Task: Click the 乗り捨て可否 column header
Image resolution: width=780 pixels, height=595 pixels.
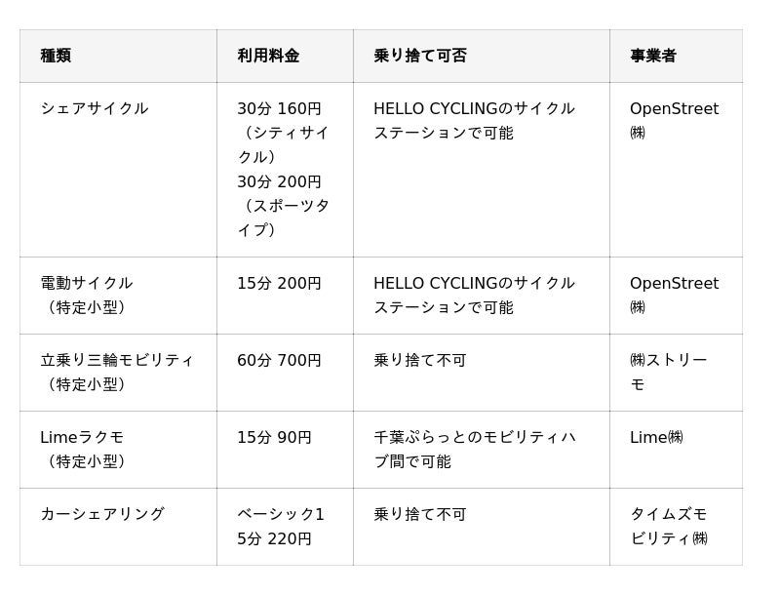Action: click(x=420, y=56)
